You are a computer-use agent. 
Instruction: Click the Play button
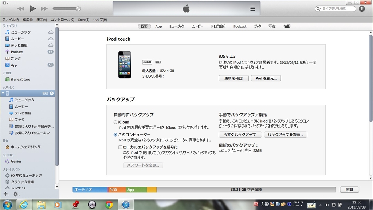pos(33,9)
